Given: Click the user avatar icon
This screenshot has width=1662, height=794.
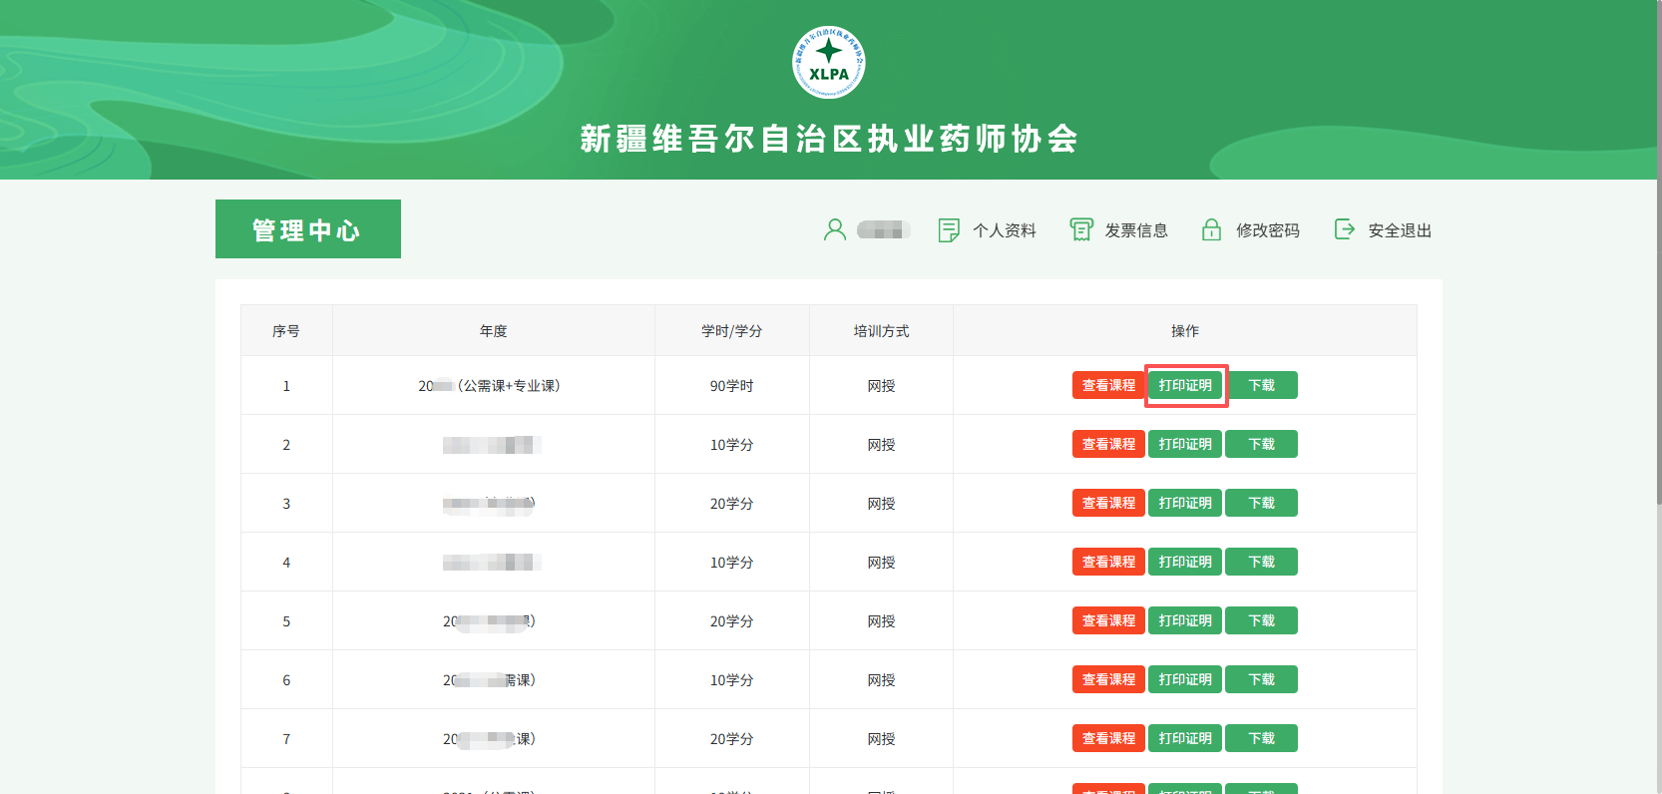Looking at the screenshot, I should coord(835,230).
